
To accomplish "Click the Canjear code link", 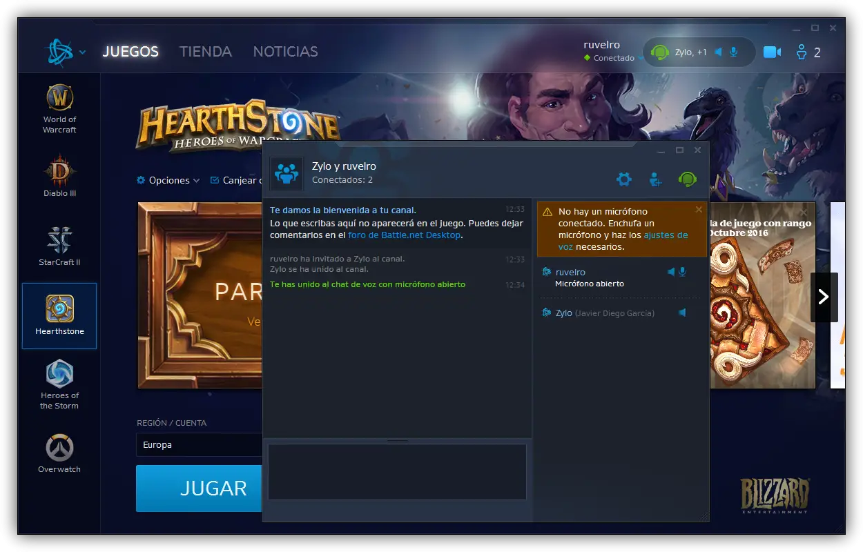I will tap(236, 180).
